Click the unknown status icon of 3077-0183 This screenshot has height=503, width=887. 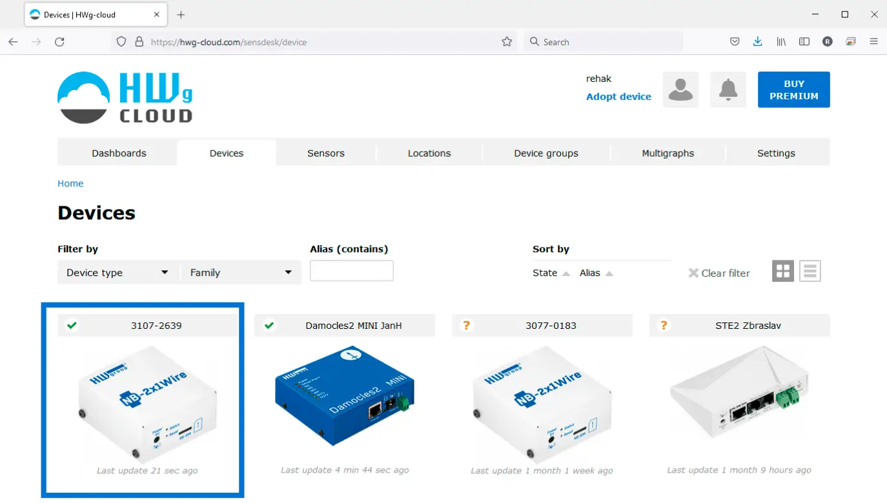click(466, 326)
